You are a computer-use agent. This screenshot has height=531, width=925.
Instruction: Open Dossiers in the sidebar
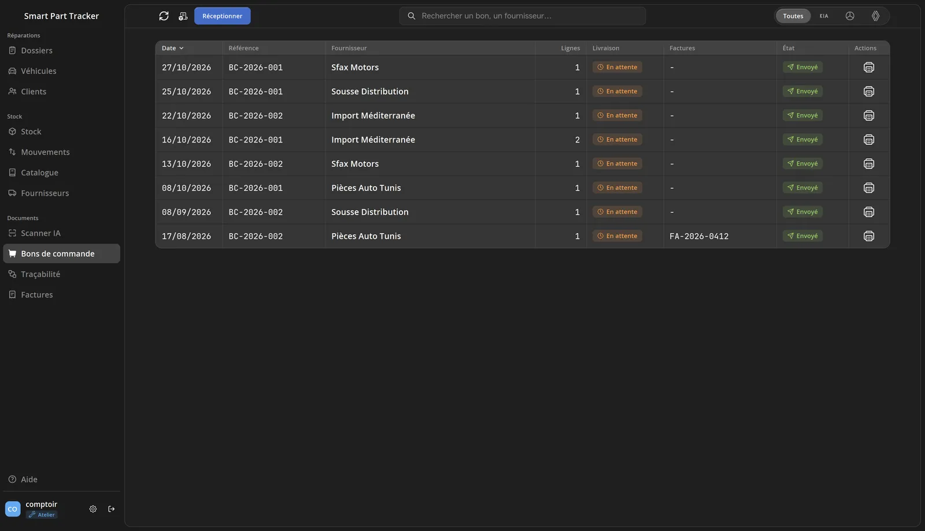(x=62, y=51)
